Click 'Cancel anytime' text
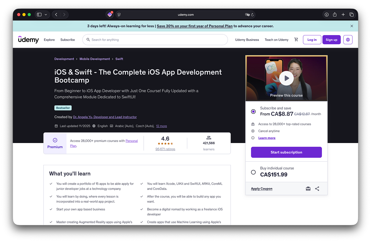This screenshot has width=371, height=242. click(269, 131)
